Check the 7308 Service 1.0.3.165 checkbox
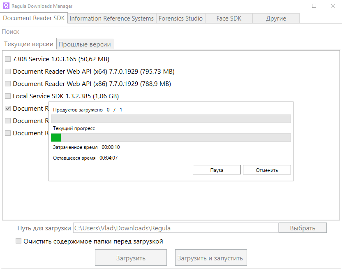The width and height of the screenshot is (342, 269). pyautogui.click(x=8, y=59)
